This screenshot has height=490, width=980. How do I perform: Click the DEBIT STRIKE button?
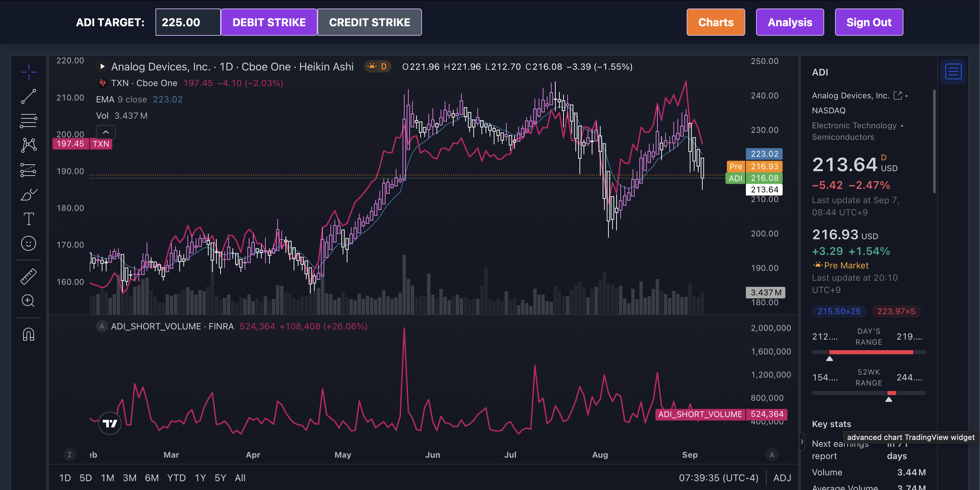coord(269,22)
